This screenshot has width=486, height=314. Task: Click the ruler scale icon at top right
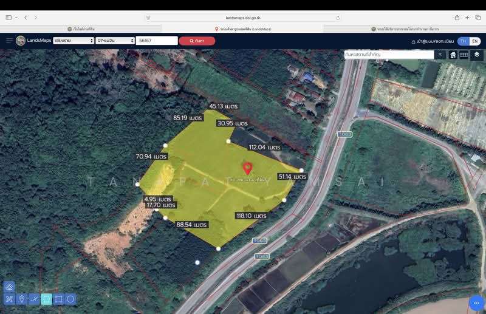coord(464,55)
